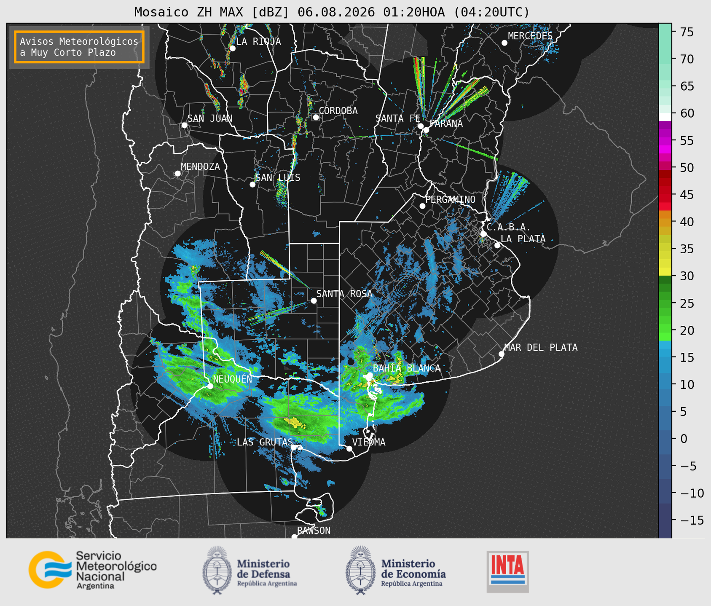Select the Córdoba city marker dot
Image resolution: width=711 pixels, height=606 pixels.
[316, 117]
